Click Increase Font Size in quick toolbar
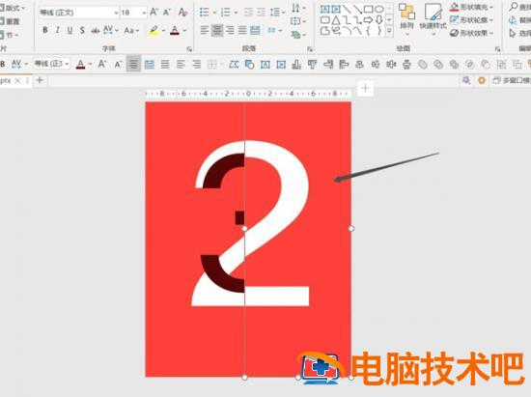This screenshot has width=531, height=397. tap(102, 64)
